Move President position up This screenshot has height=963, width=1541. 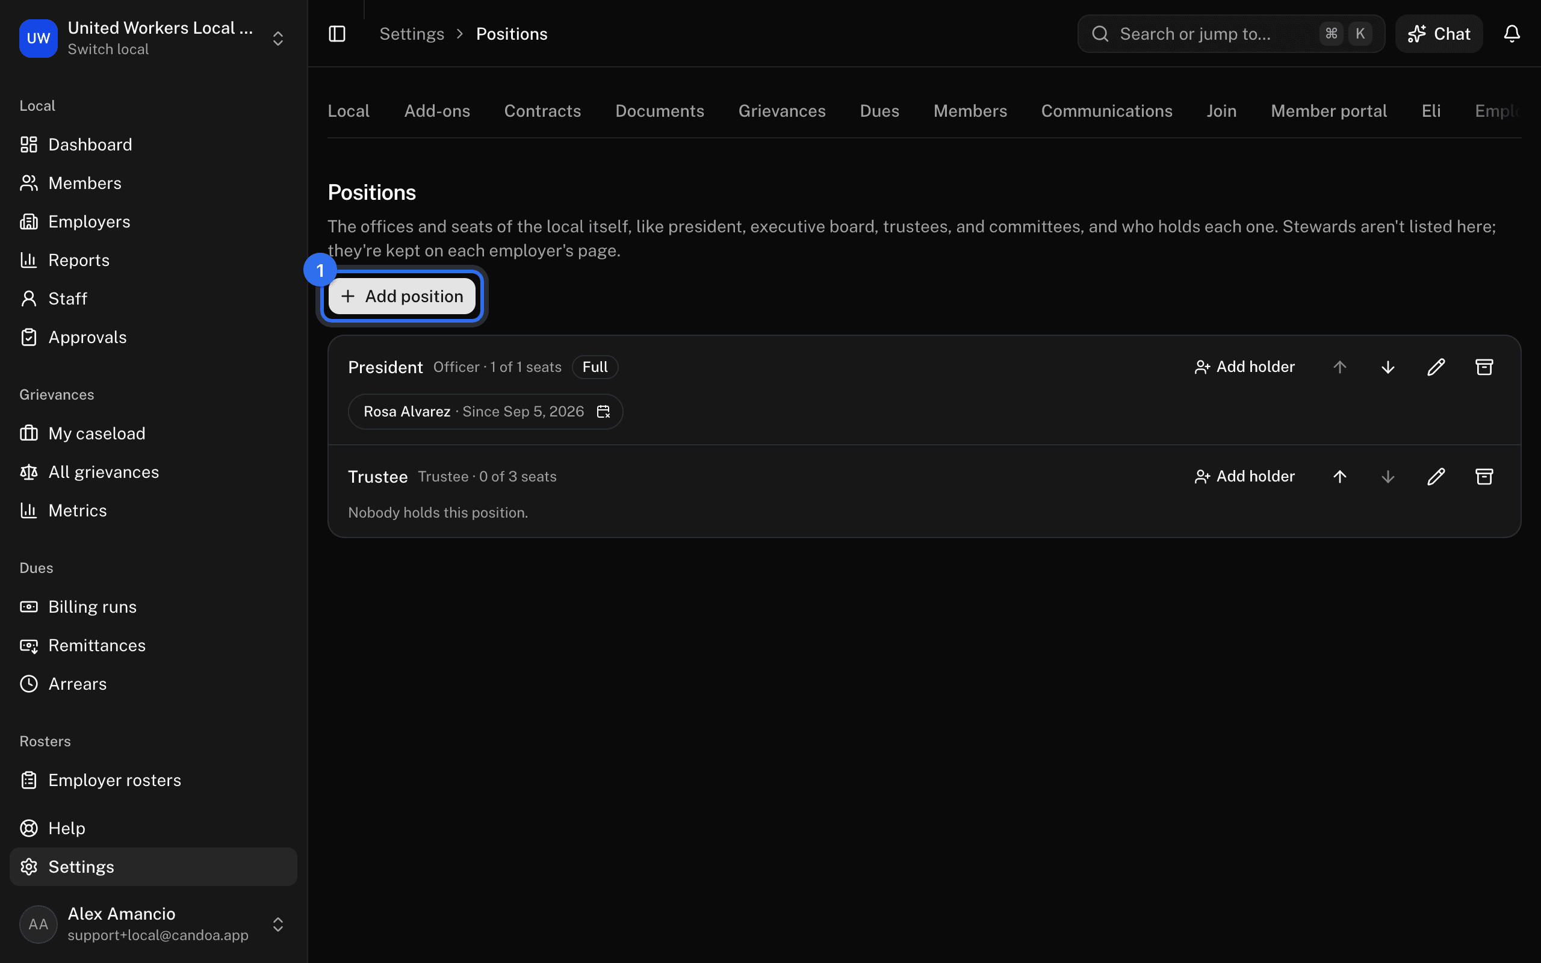click(1340, 367)
